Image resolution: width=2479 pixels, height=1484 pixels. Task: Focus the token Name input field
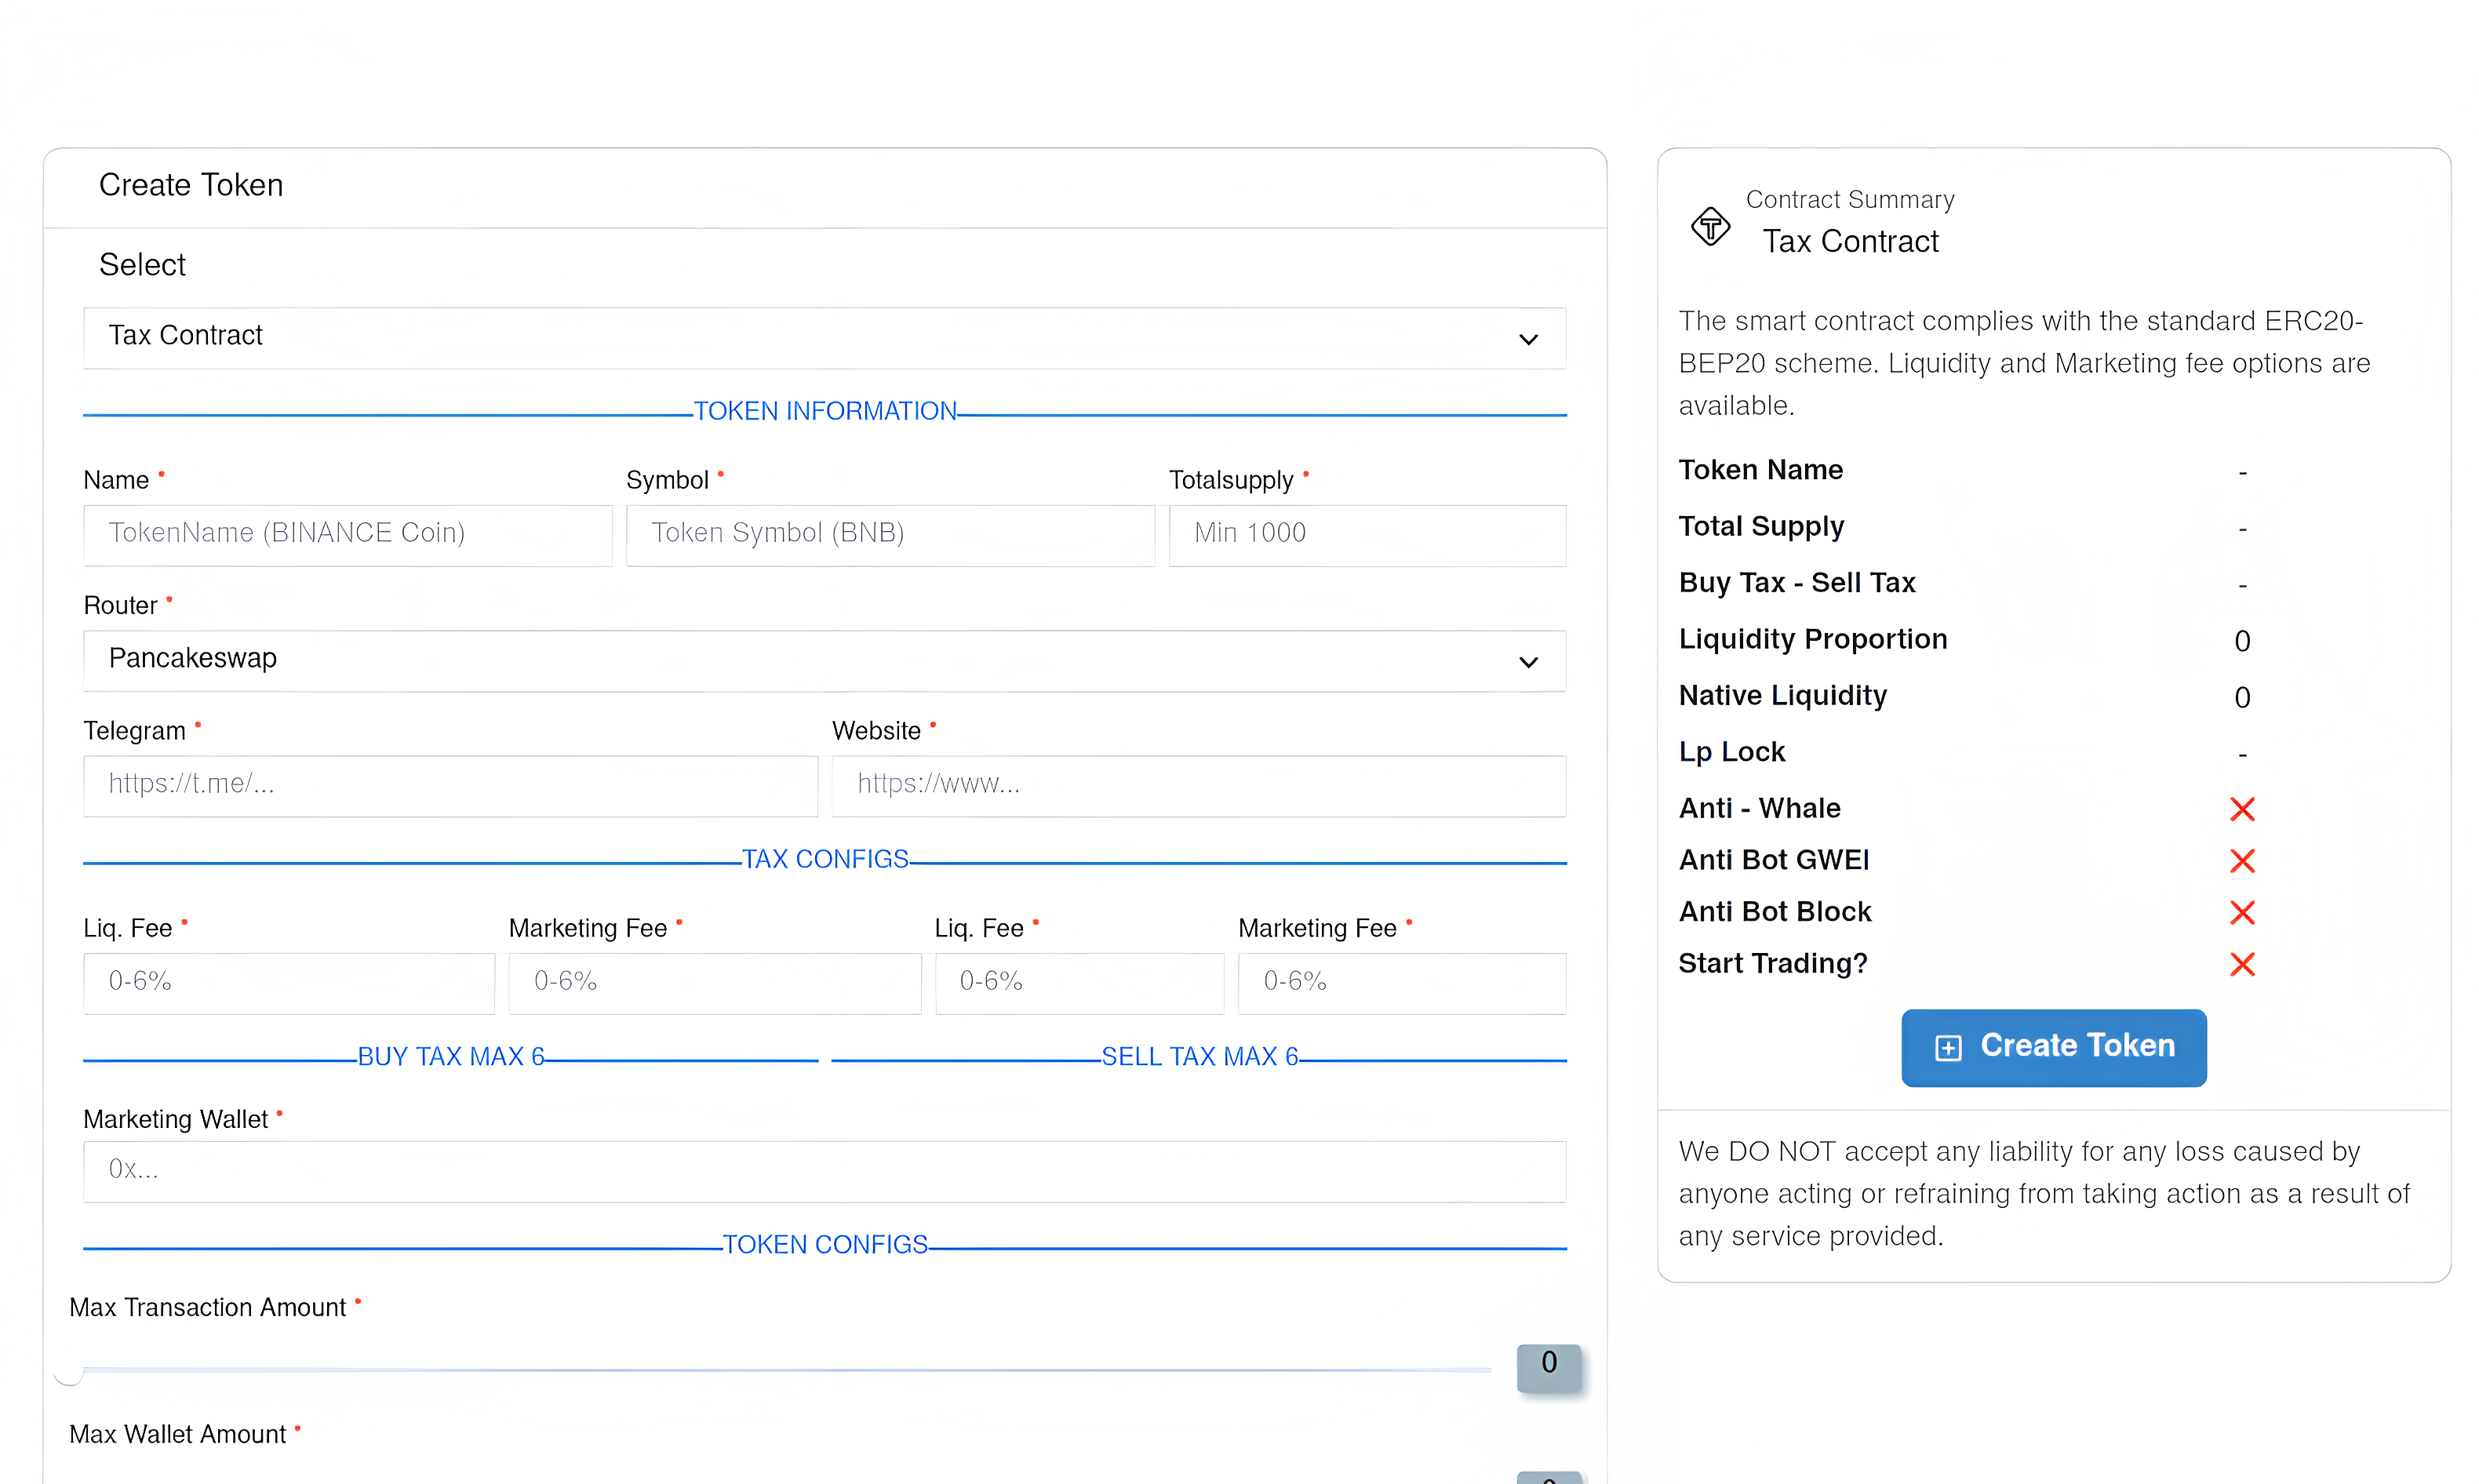(x=347, y=535)
